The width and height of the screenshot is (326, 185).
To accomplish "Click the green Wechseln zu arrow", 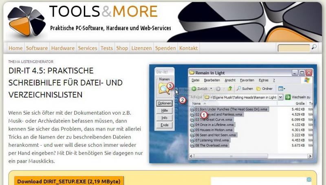I will coord(288,97).
